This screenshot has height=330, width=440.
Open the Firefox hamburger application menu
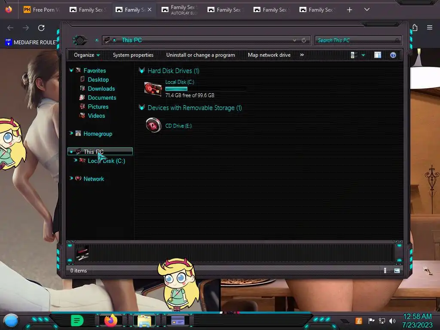tap(429, 27)
